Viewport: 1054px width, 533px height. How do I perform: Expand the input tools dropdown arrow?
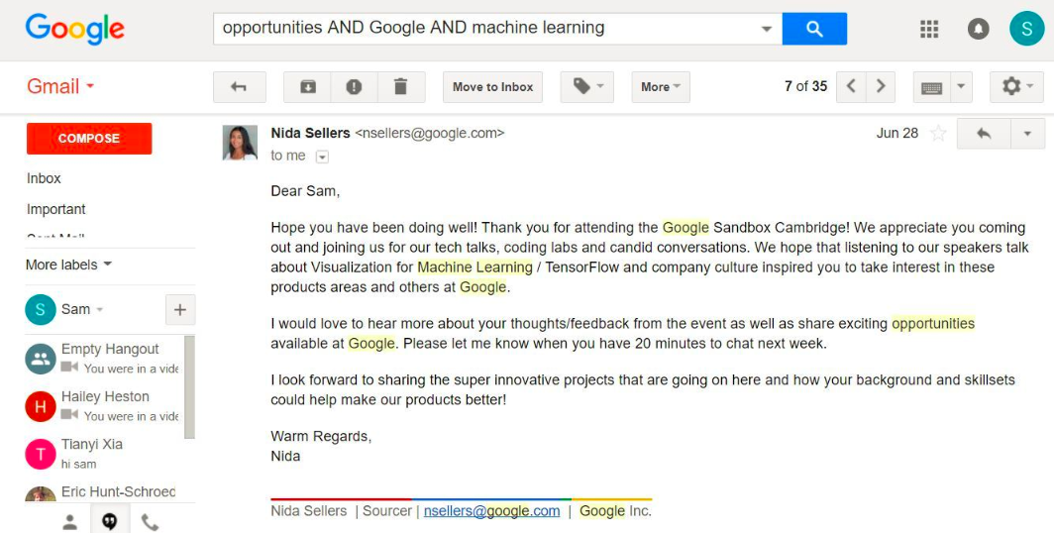coord(961,87)
